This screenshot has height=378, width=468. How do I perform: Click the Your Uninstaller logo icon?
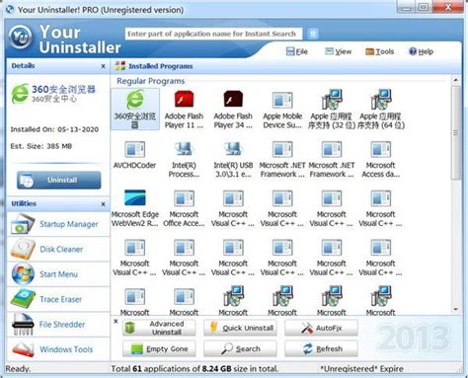click(21, 37)
